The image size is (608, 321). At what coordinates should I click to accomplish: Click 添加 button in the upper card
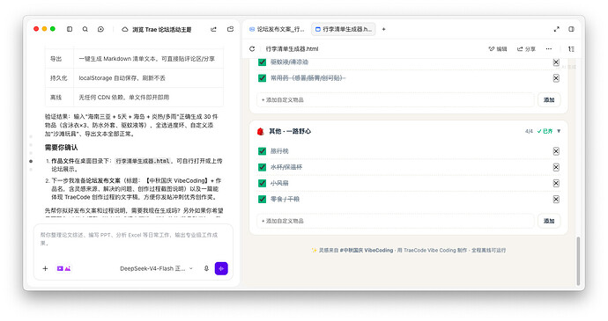[x=549, y=100]
